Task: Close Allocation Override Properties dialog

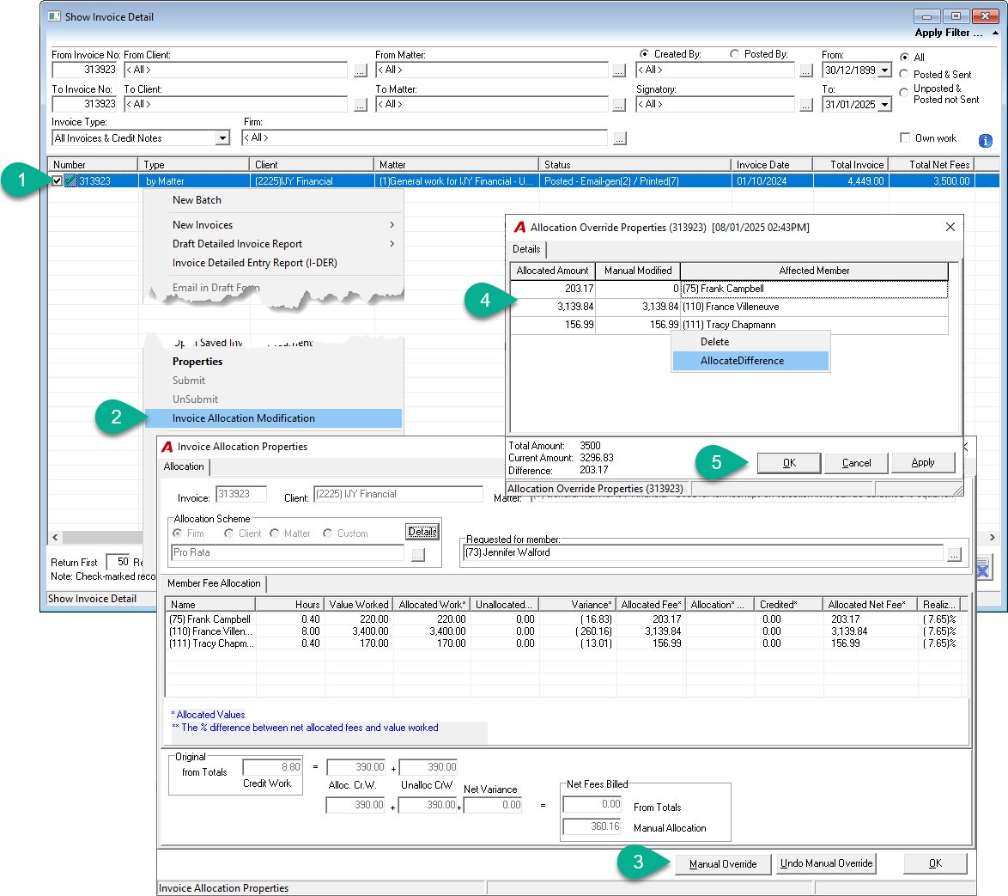Action: coord(950,227)
